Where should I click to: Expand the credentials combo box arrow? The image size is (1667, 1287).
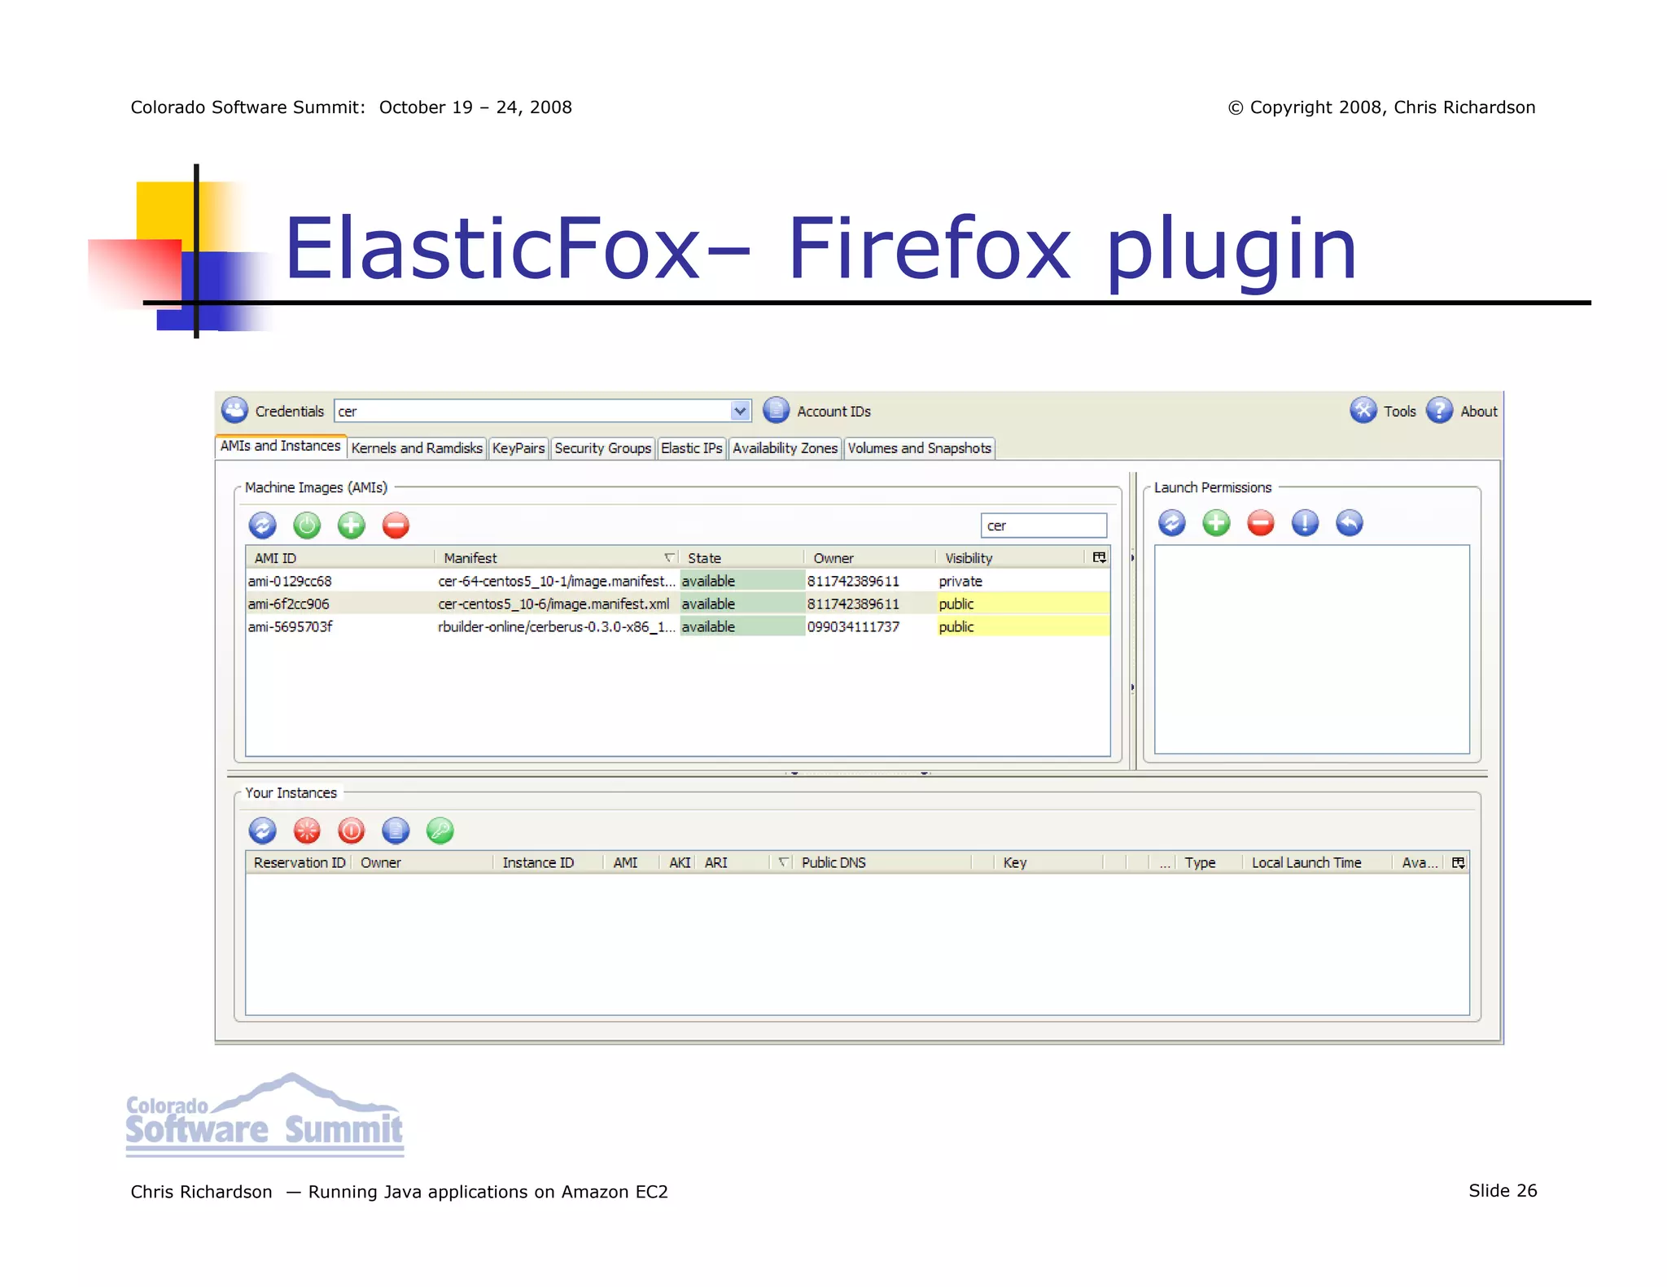click(x=740, y=411)
